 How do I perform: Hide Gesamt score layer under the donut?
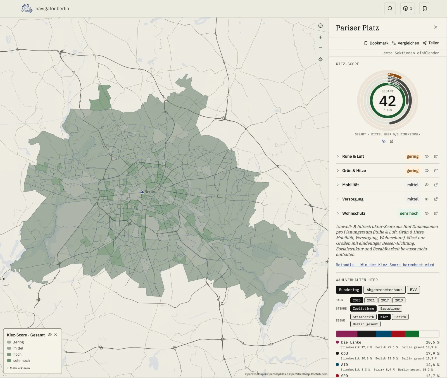(x=384, y=141)
